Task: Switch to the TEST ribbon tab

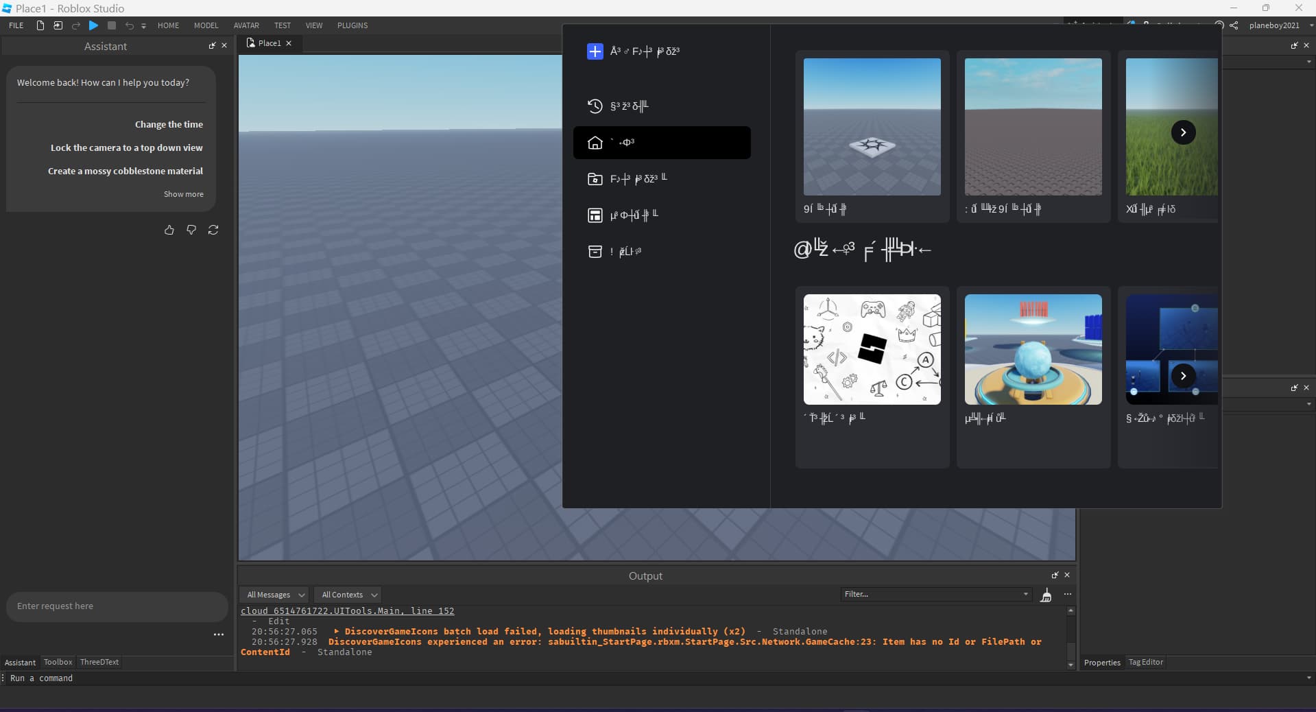Action: pyautogui.click(x=283, y=25)
